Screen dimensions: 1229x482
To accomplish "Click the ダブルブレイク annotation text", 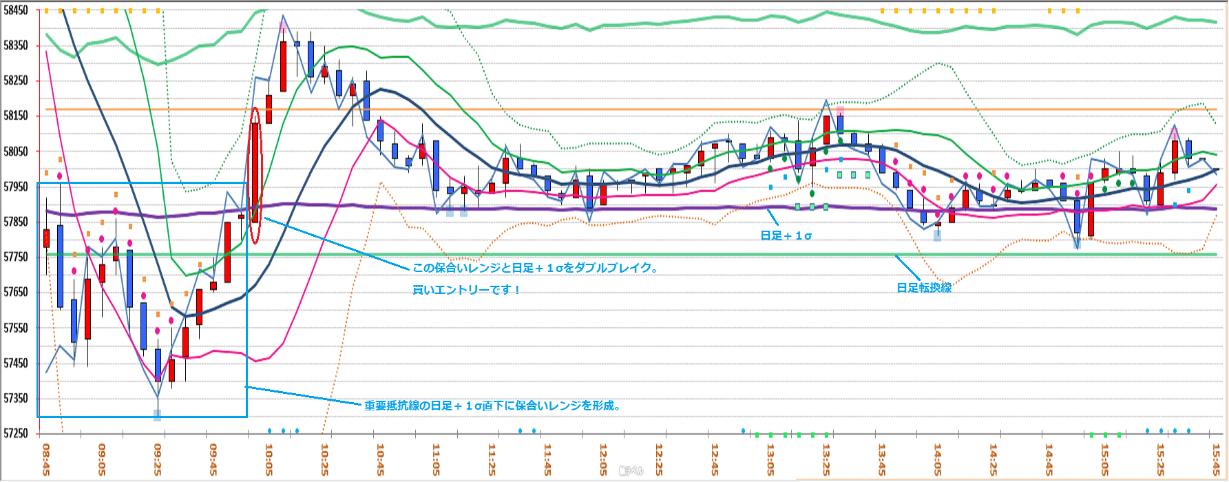I will [x=535, y=268].
